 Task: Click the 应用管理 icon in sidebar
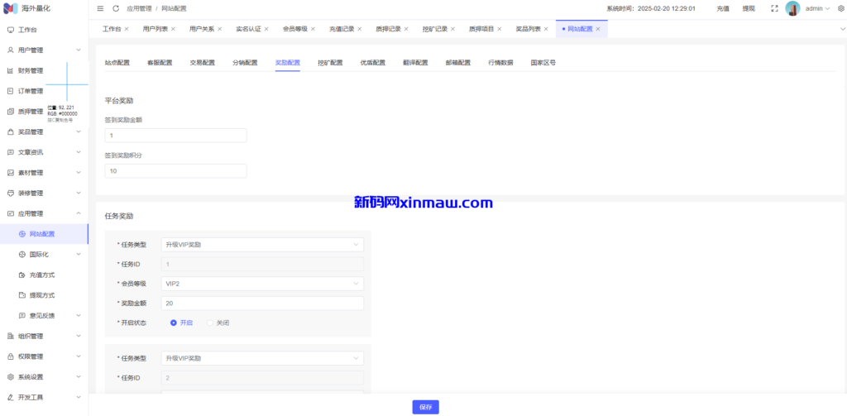pyautogui.click(x=10, y=214)
